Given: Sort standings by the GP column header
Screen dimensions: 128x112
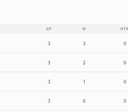Looking at the screenshot, I should pyautogui.click(x=49, y=29).
